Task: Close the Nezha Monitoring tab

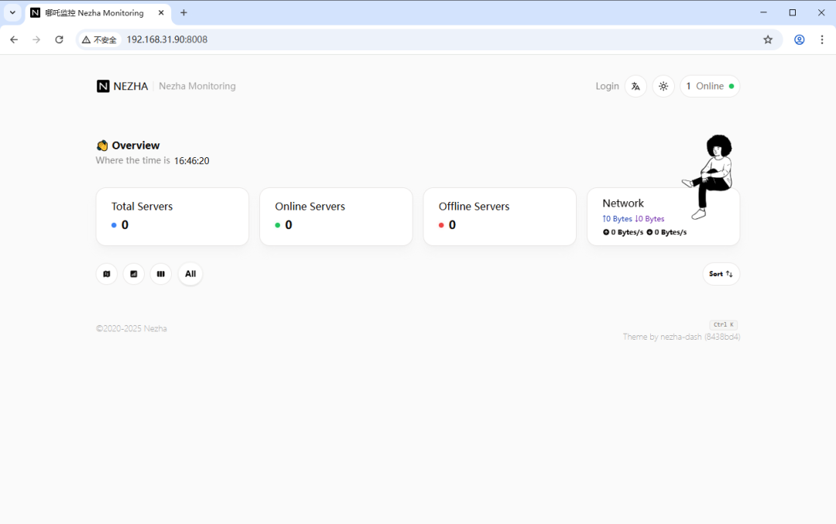Action: click(x=161, y=13)
